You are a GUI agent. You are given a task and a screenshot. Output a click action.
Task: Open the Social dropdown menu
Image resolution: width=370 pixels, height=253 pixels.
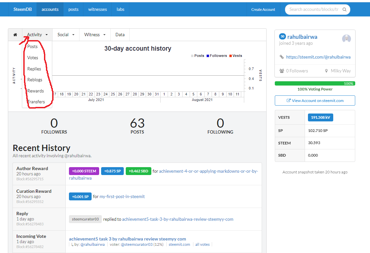click(x=66, y=35)
